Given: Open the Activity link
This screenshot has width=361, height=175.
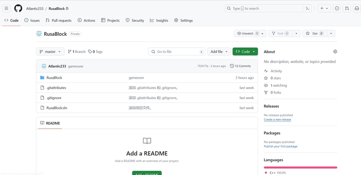Looking at the screenshot, I should coord(273,71).
